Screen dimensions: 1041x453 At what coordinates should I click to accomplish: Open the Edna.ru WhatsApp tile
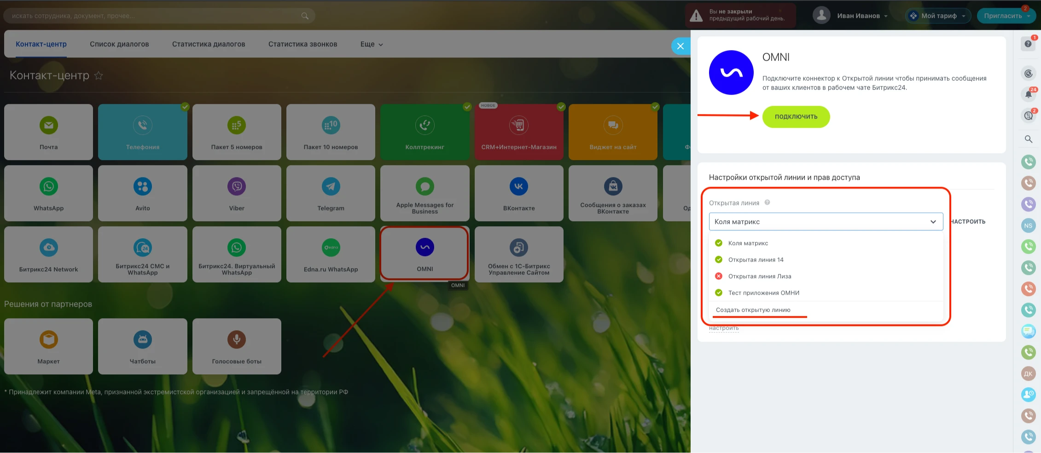point(331,254)
